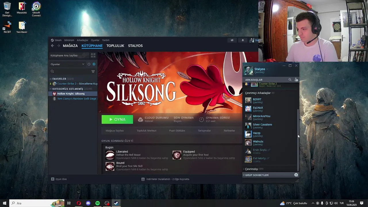Open Stalyos status dropdown in friends list
The height and width of the screenshot is (207, 368).
pos(267,69)
